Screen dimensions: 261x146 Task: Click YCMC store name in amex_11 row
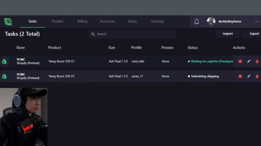tap(21, 74)
